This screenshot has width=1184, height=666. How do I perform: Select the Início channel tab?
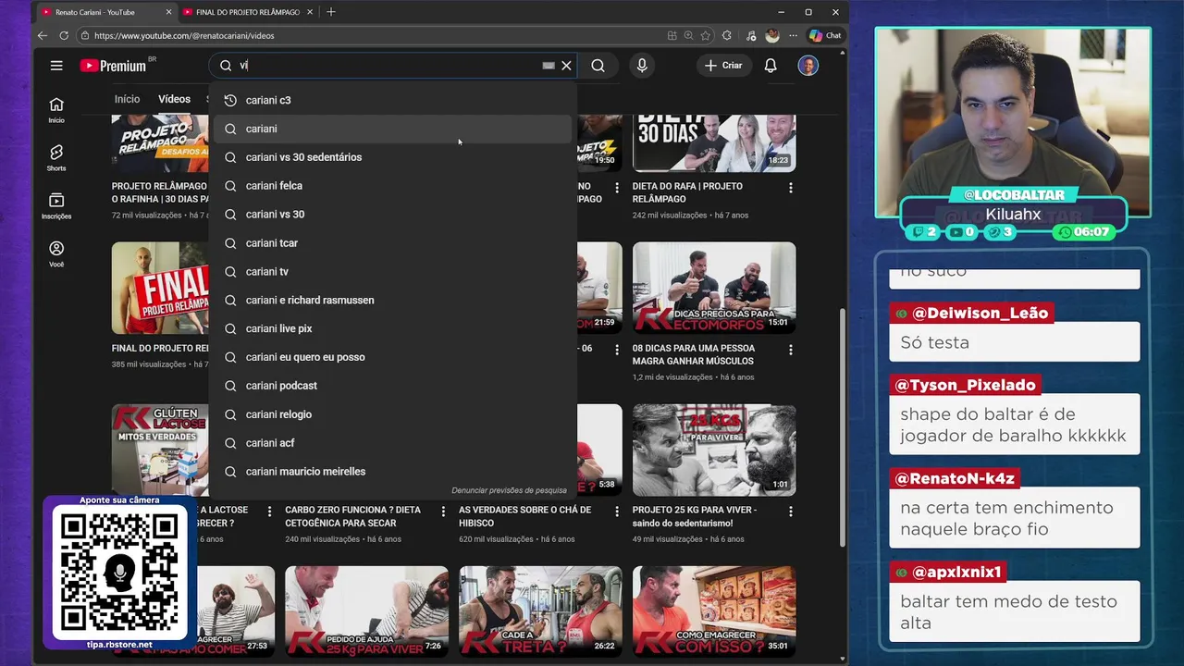click(128, 99)
